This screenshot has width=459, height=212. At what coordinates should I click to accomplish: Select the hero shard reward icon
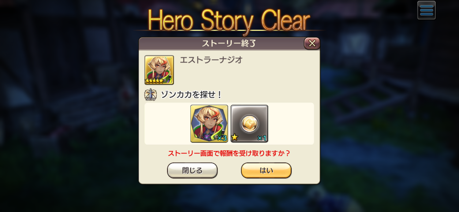tap(209, 124)
